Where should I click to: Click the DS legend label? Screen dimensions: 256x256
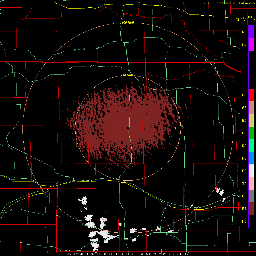pyautogui.click(x=244, y=171)
